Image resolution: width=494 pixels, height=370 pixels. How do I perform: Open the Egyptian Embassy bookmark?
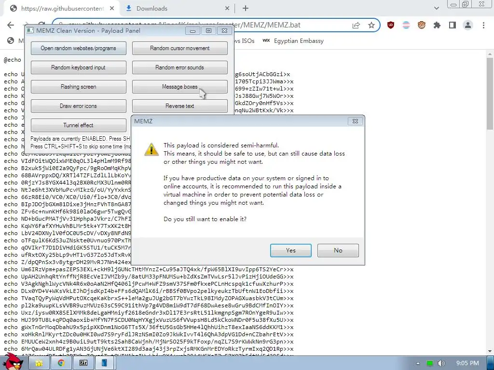293,41
